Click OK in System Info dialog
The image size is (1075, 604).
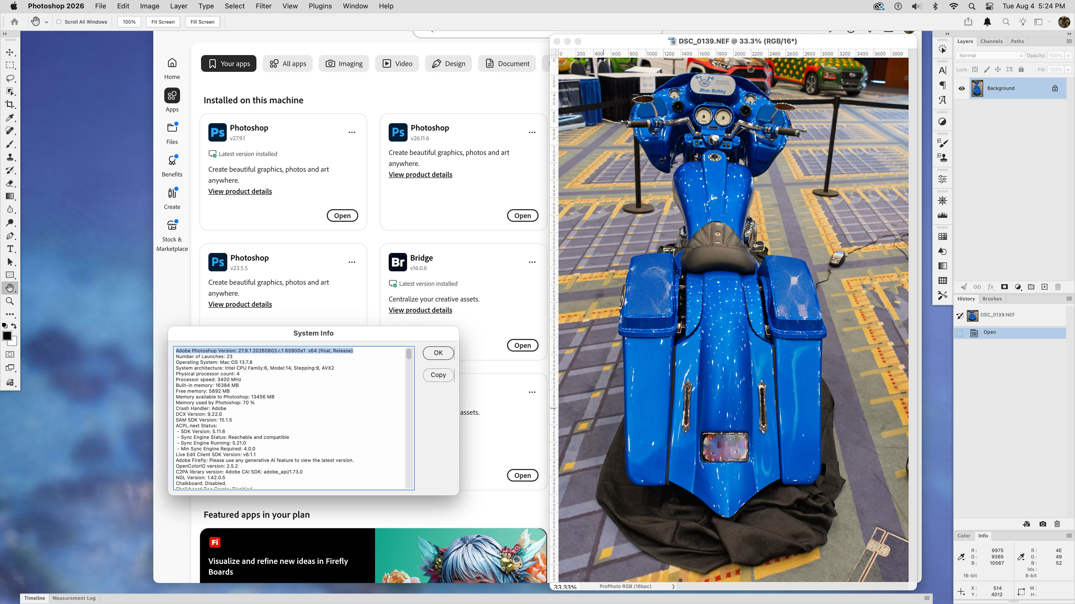point(438,353)
